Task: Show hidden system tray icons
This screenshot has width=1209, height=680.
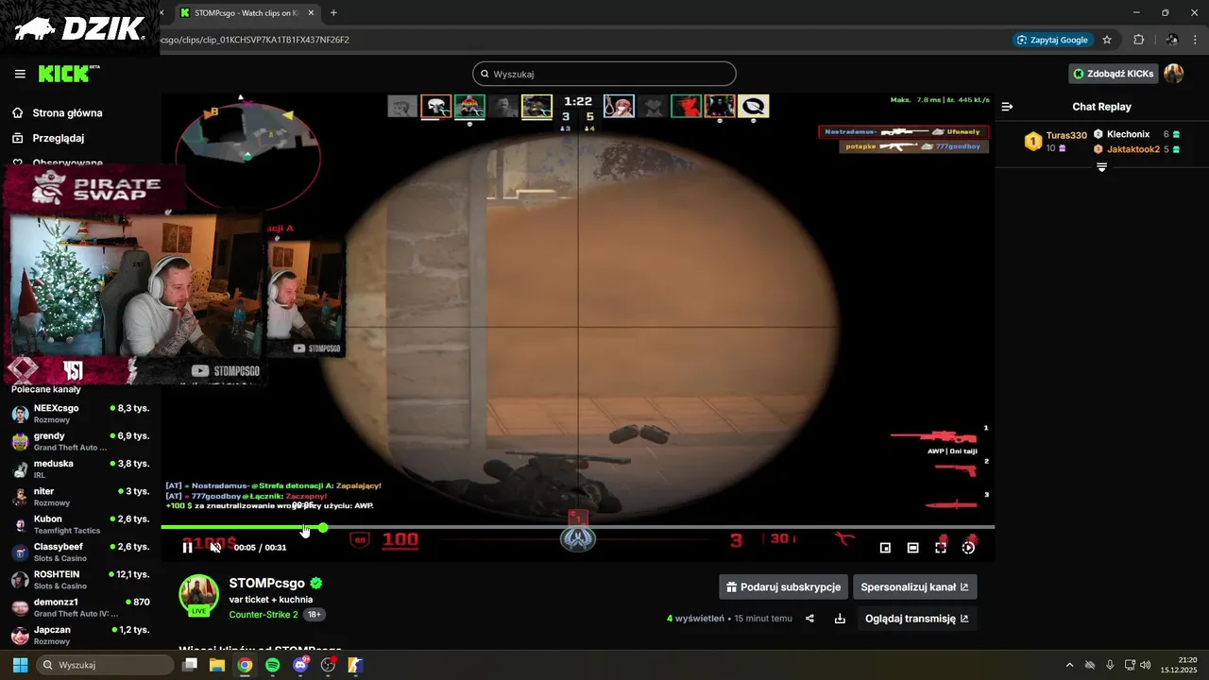Action: coord(1069,665)
